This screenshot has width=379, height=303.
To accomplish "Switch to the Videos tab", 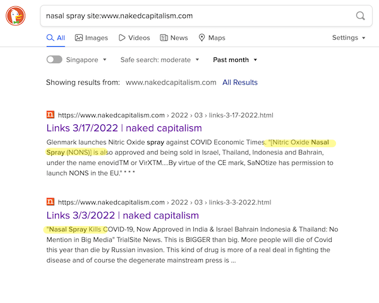I will 134,38.
